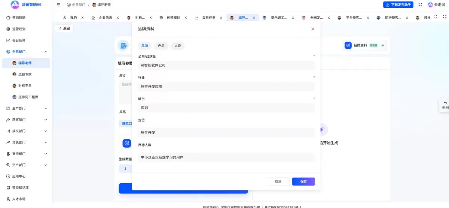The height and width of the screenshot is (208, 449).
Task: Click the expand tabs icon at far right
Action: click(x=445, y=17)
